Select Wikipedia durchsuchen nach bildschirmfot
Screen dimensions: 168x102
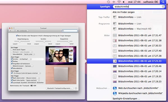(x=141, y=93)
